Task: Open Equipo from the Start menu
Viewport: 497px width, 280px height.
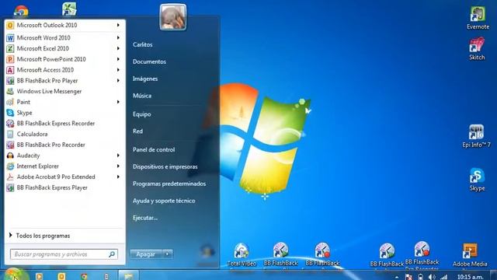Action: 141,114
